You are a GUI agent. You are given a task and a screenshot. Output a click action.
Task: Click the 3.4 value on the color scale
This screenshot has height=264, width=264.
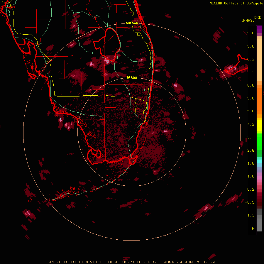pyautogui.click(x=251, y=137)
